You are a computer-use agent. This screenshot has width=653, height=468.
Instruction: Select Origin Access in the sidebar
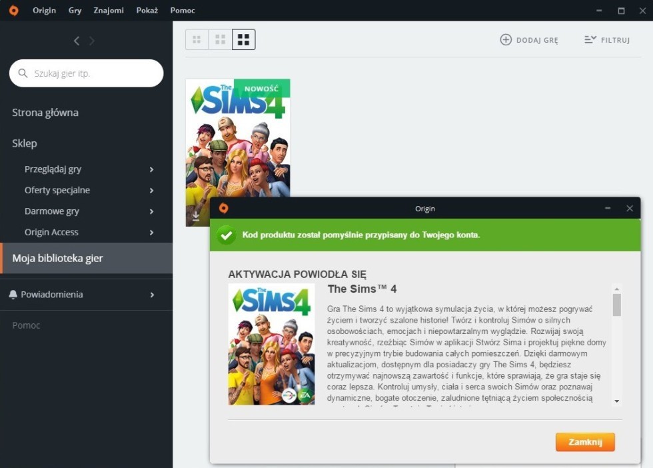coord(51,232)
